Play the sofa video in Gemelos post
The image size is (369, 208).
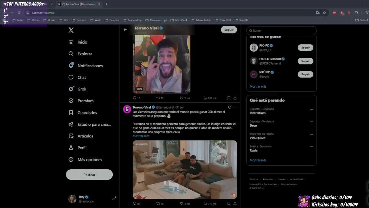tap(185, 170)
